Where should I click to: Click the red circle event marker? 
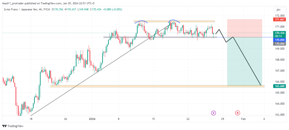point(238,113)
